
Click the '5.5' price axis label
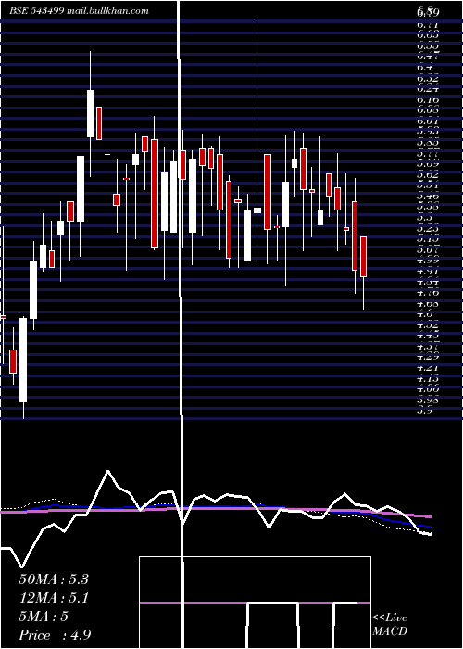point(424,217)
